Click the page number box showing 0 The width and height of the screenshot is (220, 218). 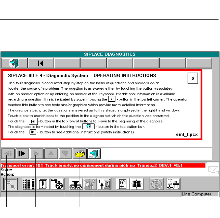pos(193,78)
